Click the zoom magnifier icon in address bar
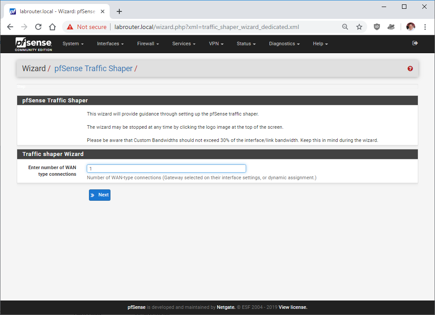The height and width of the screenshot is (315, 435). [345, 27]
